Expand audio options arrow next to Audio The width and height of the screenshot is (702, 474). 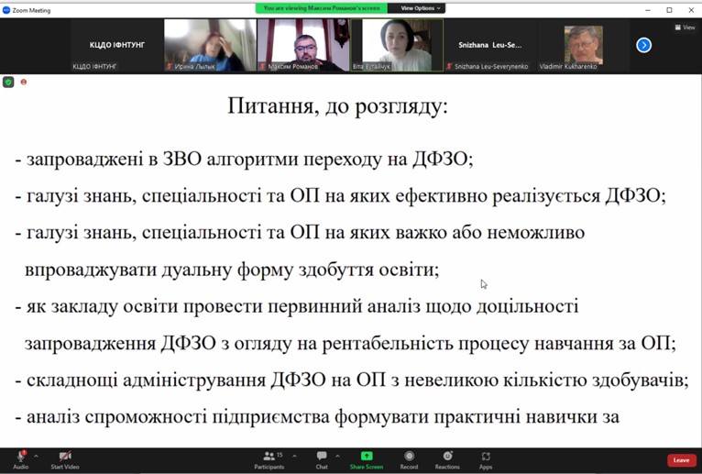pyautogui.click(x=37, y=456)
